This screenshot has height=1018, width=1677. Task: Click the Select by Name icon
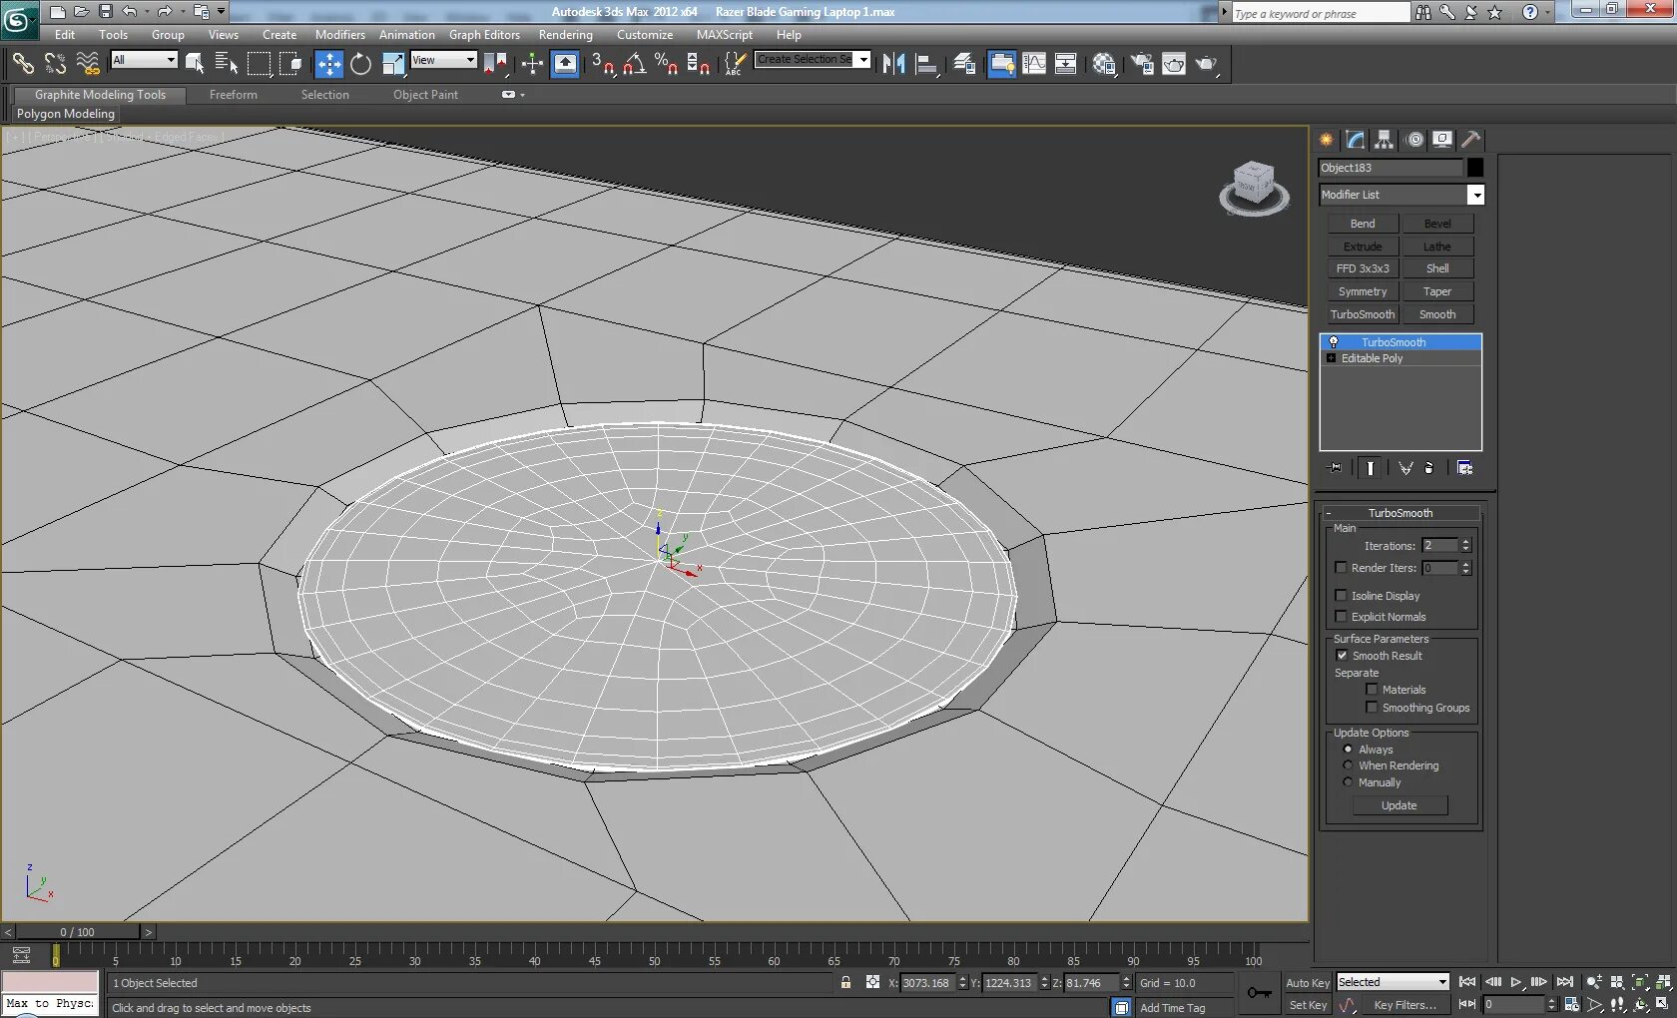point(227,64)
